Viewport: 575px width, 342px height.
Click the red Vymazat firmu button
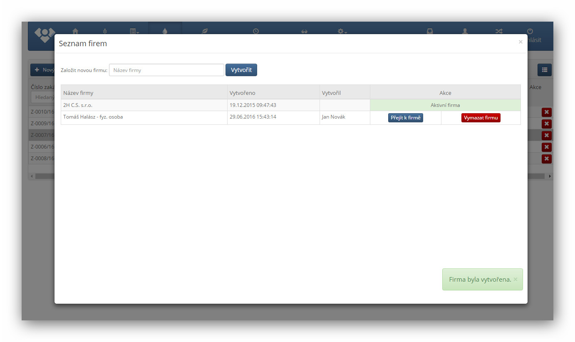point(481,118)
